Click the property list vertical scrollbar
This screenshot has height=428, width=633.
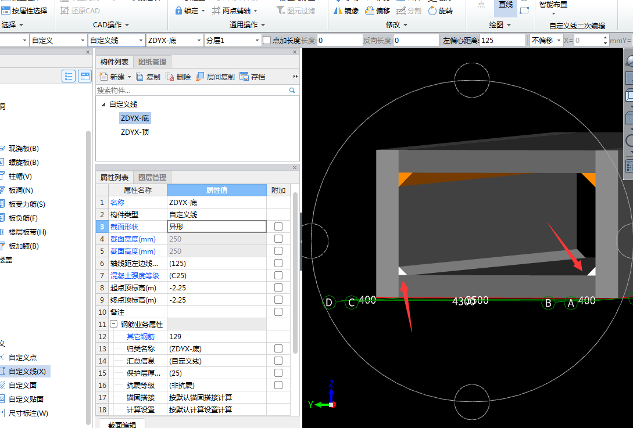tap(295, 273)
